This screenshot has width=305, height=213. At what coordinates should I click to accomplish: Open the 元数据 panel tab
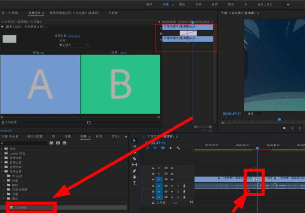pyautogui.click(x=112, y=13)
